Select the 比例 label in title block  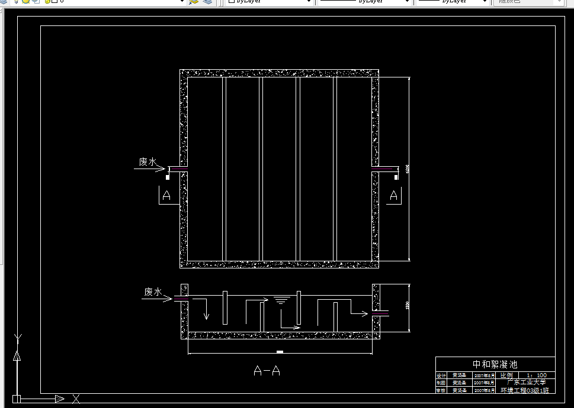506,375
